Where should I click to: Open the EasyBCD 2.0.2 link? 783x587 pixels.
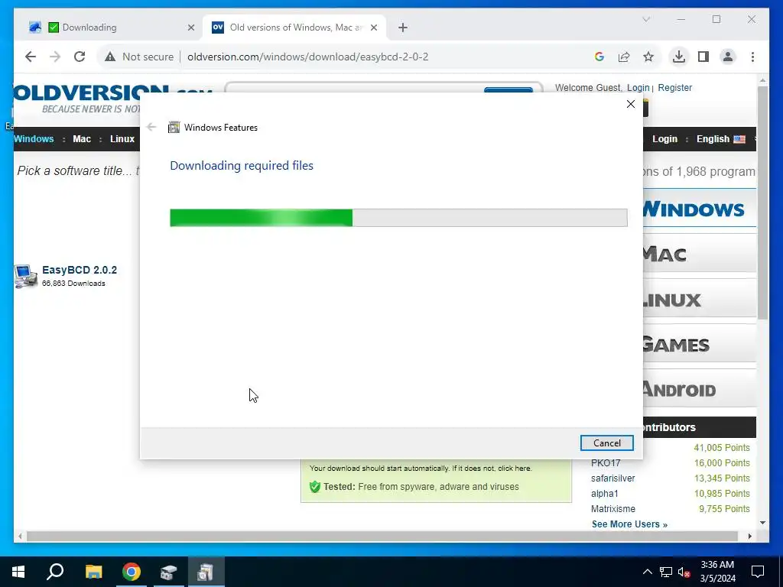click(x=80, y=270)
